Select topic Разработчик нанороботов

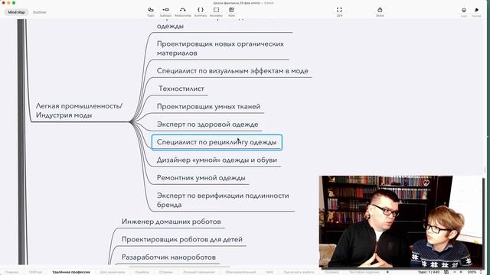pyautogui.click(x=168, y=257)
